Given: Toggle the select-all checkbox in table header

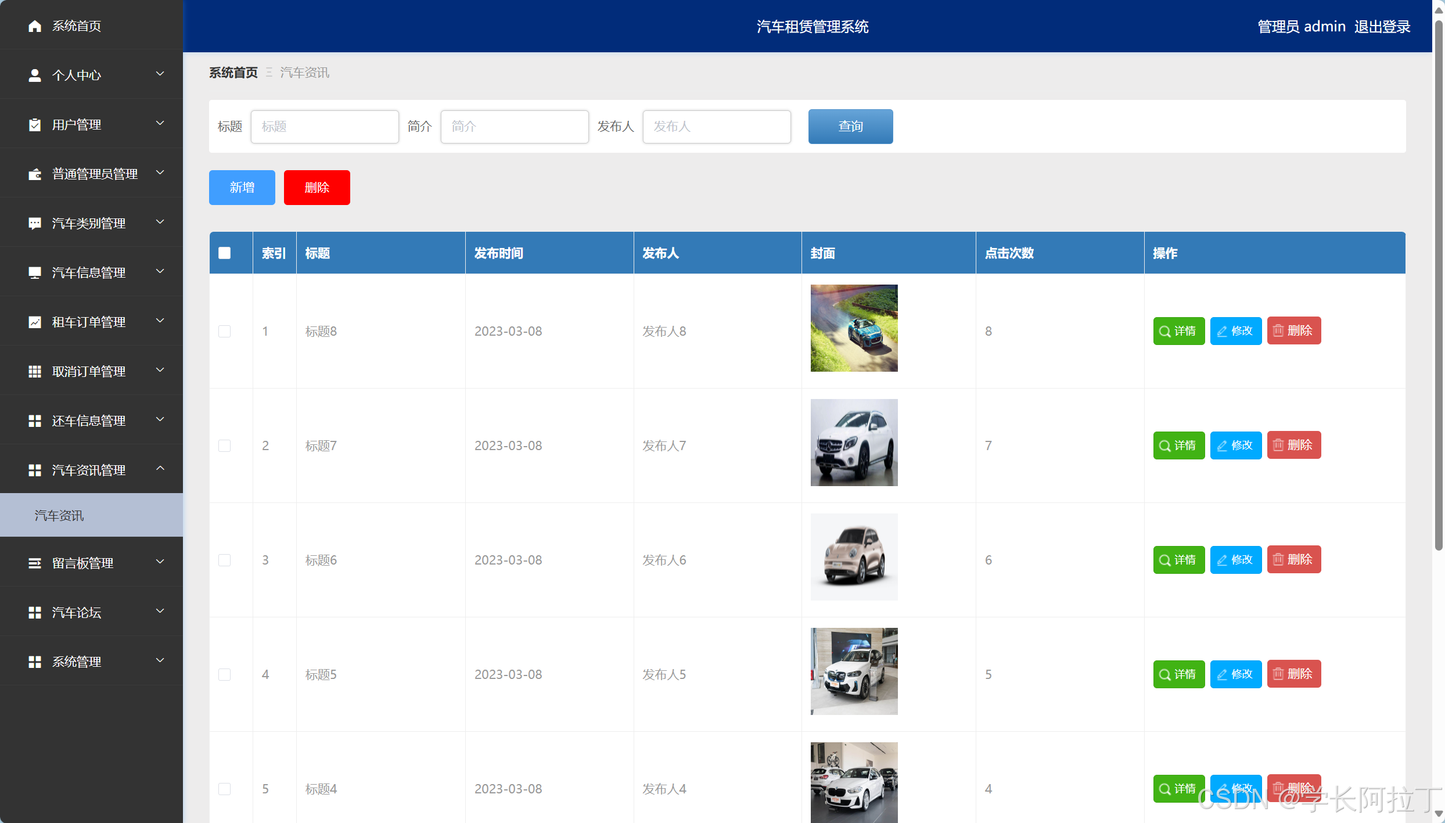Looking at the screenshot, I should 225,253.
